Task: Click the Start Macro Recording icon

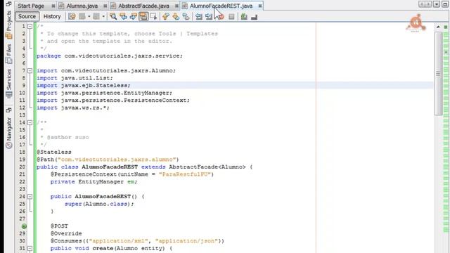Action: tap(221, 16)
